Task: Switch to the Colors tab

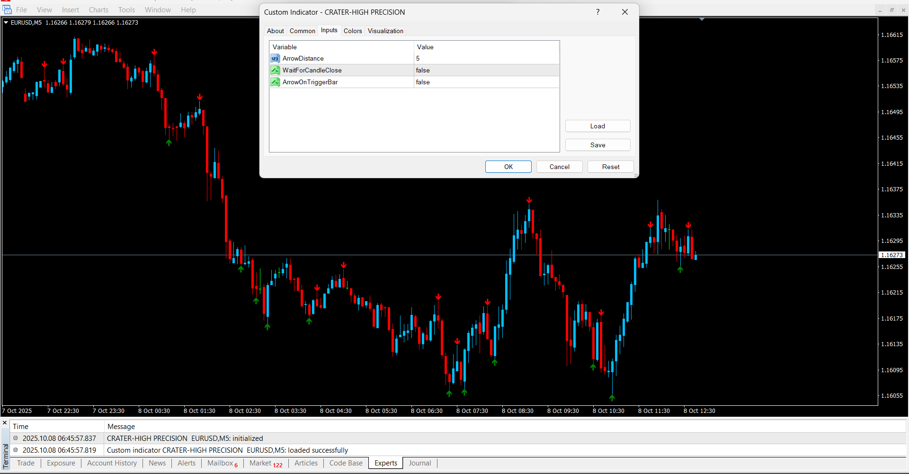Action: click(353, 31)
